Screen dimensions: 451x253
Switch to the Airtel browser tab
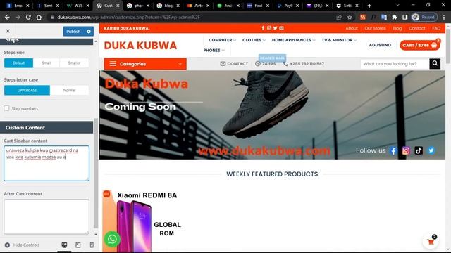point(199,6)
